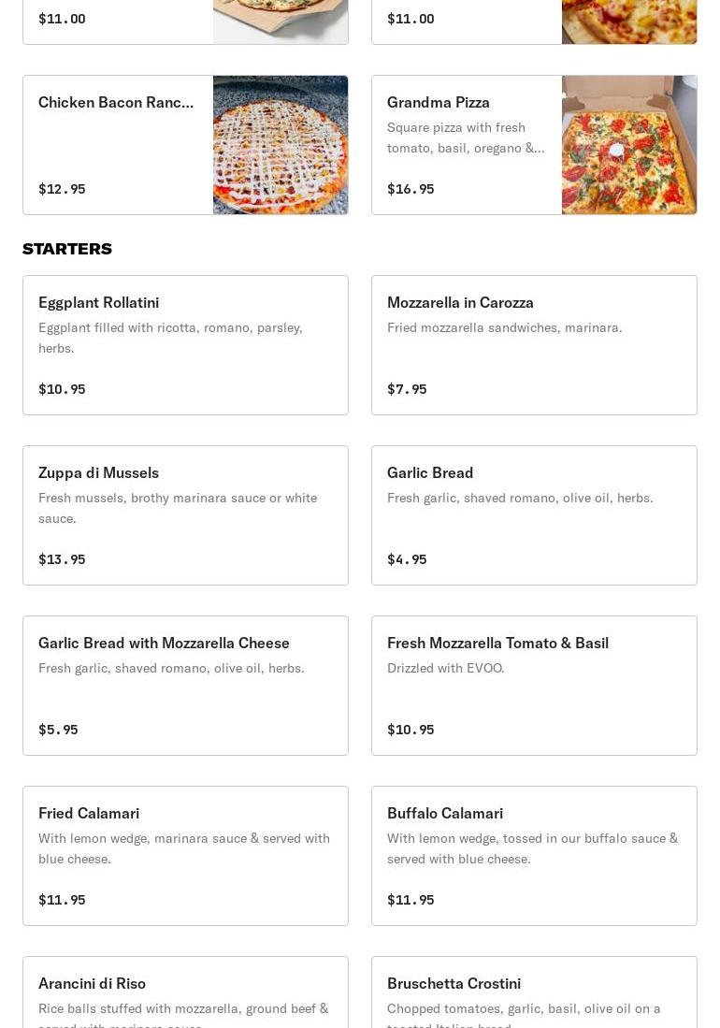This screenshot has height=1028, width=720.
Task: Click the $12.95 Chicken Bacon Ranch price
Action: (62, 189)
